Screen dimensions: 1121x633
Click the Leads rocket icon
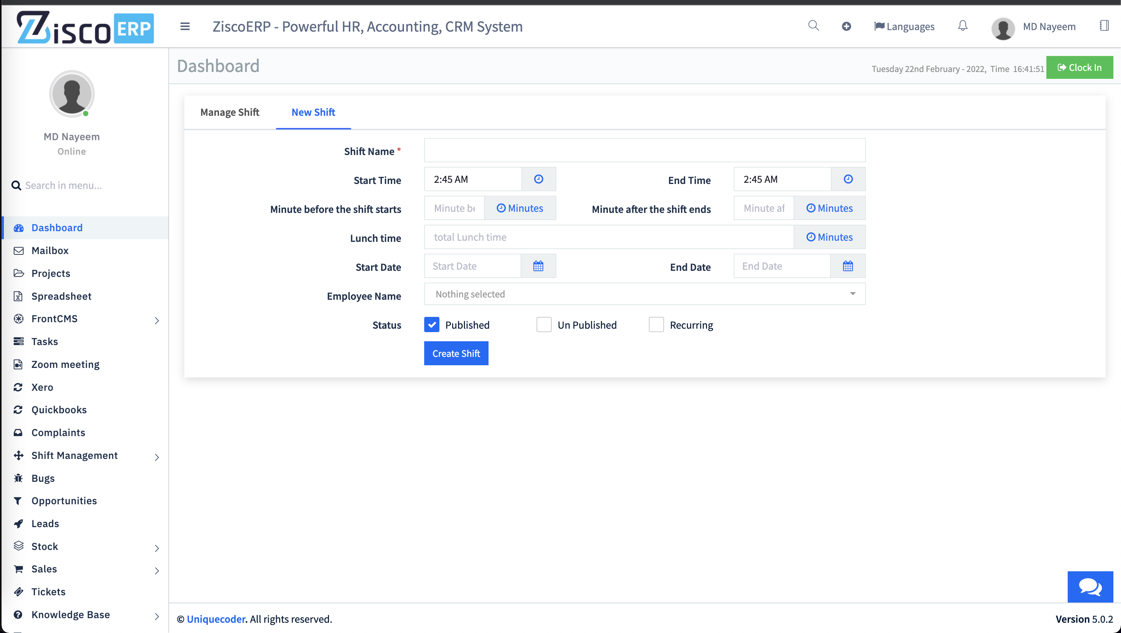point(18,523)
